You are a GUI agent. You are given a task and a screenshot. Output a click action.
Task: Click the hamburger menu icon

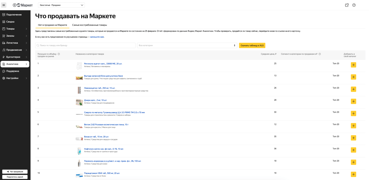pos(4,5)
